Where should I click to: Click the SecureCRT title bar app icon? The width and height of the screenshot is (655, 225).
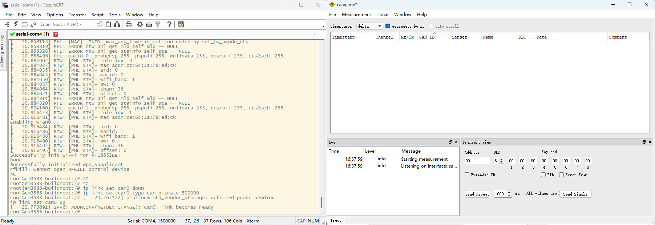click(x=5, y=5)
